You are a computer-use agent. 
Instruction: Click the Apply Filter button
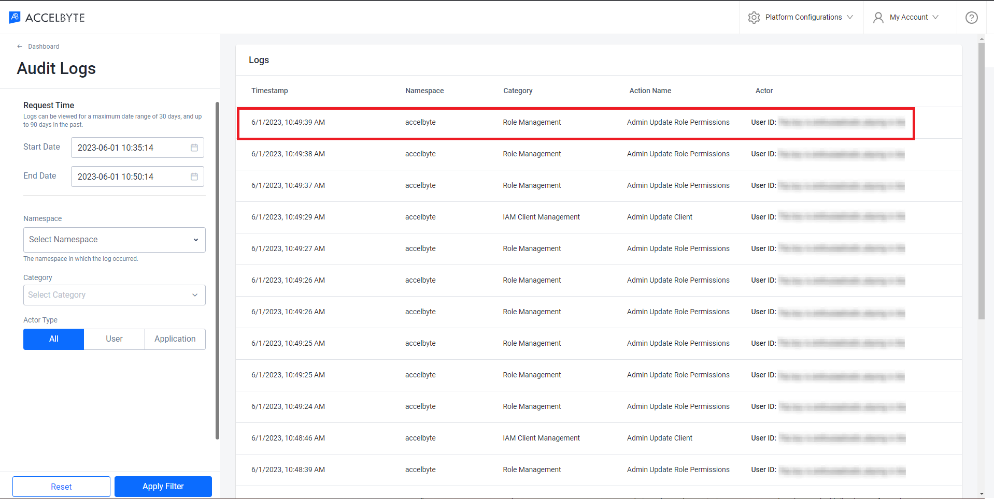tap(163, 487)
